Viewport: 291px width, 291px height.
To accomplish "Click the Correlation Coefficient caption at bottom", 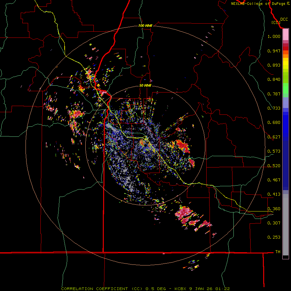I will [x=145, y=289].
